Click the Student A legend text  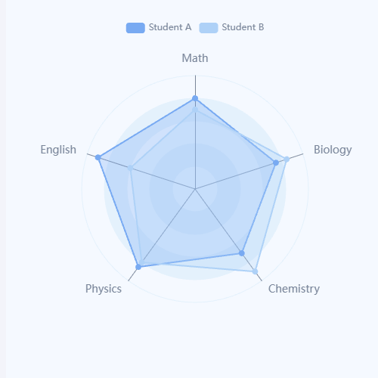(x=170, y=27)
